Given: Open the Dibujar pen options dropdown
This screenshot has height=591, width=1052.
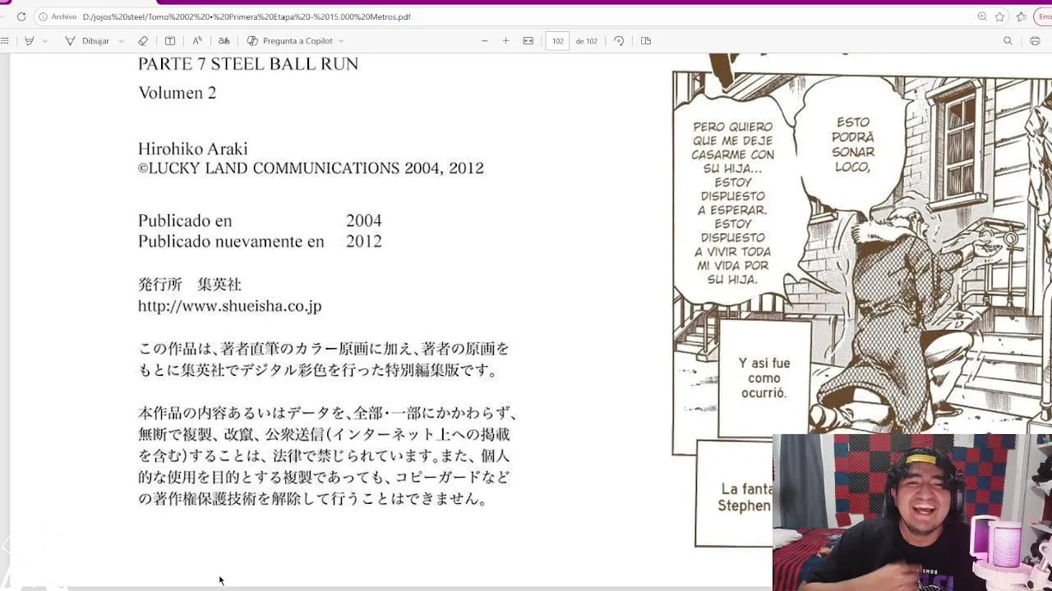Looking at the screenshot, I should pyautogui.click(x=122, y=41).
